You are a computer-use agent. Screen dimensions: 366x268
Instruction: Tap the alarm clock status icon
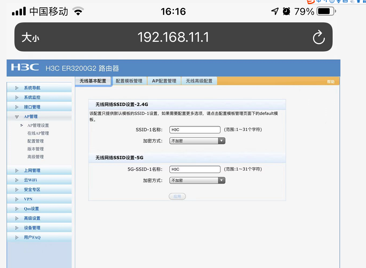[286, 11]
